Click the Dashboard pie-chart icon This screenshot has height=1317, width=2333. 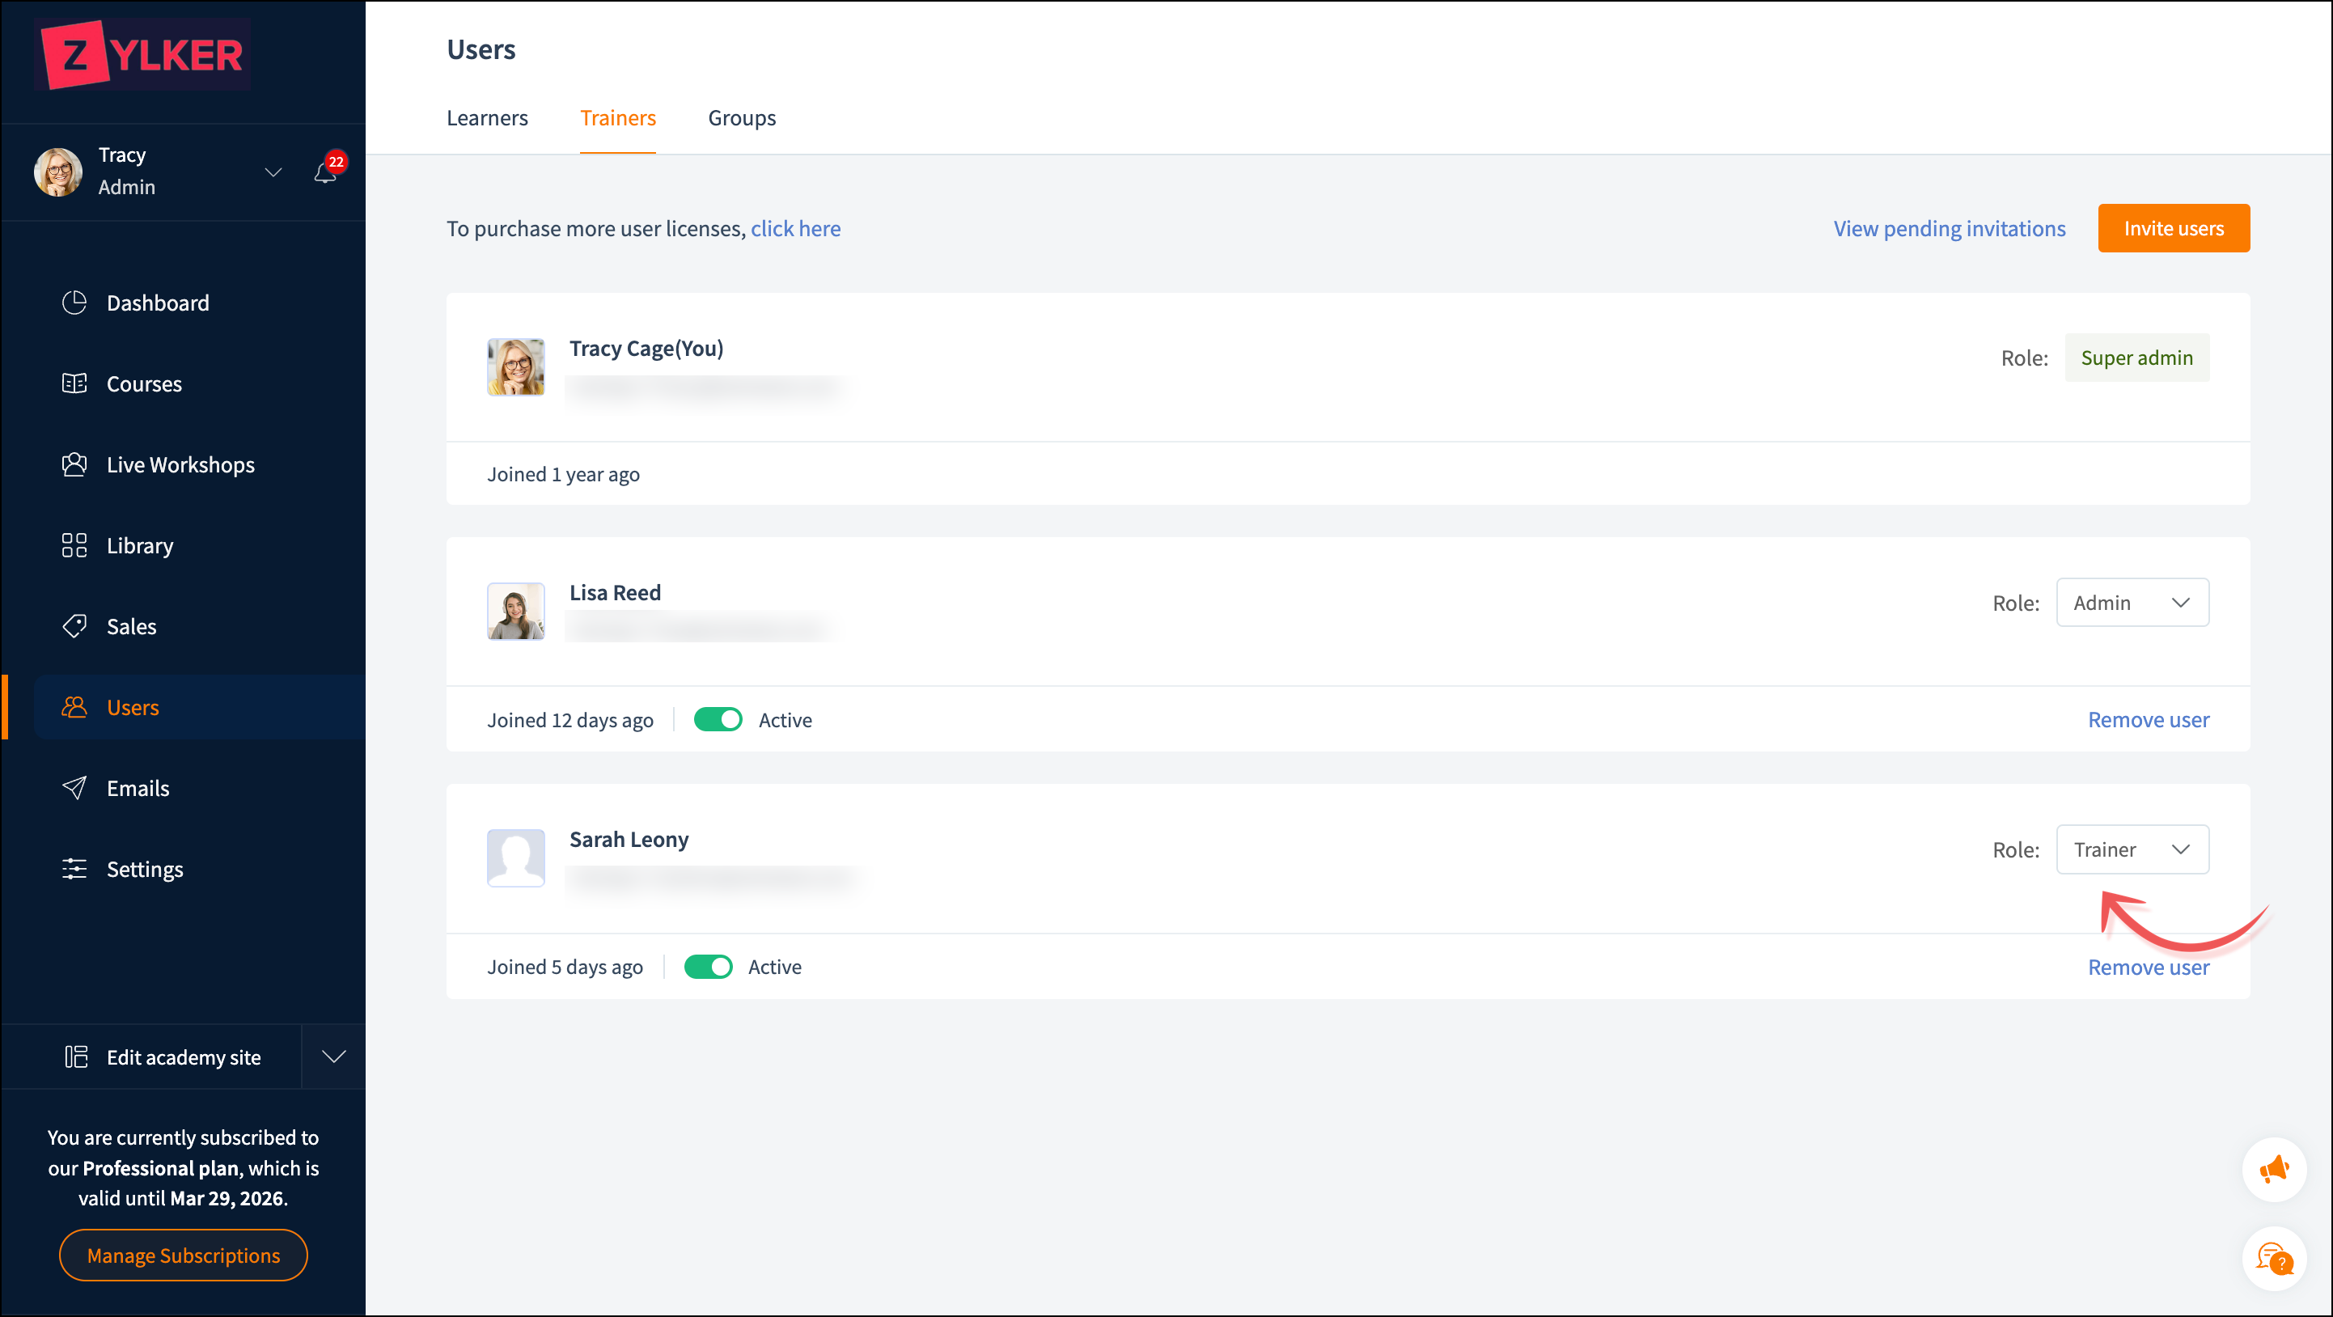click(x=74, y=303)
